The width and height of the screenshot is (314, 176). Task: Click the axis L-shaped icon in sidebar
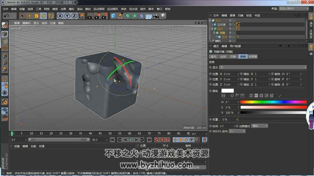[5, 78]
